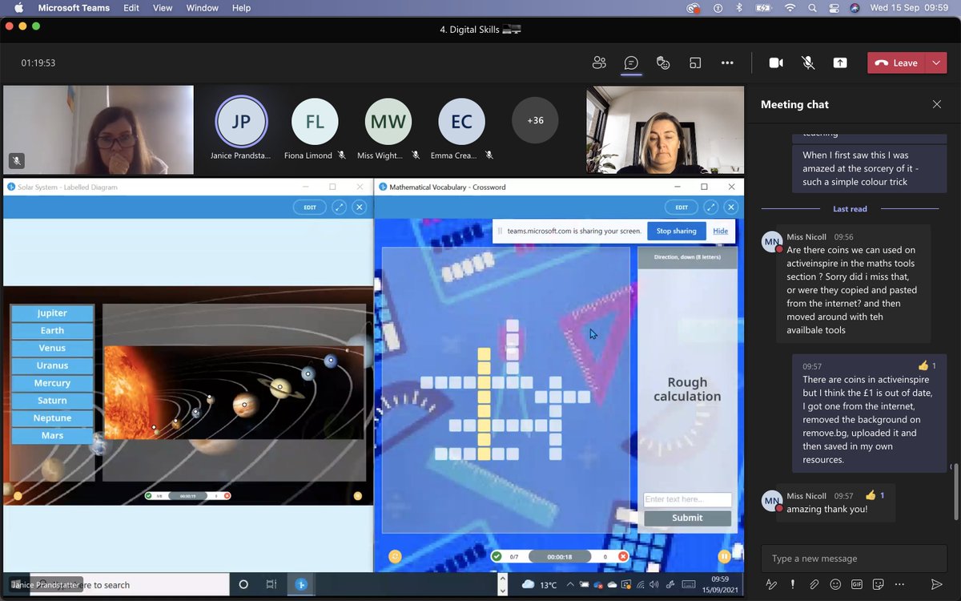Close the Solar System activity round X icon
Image resolution: width=961 pixels, height=601 pixels.
(359, 207)
